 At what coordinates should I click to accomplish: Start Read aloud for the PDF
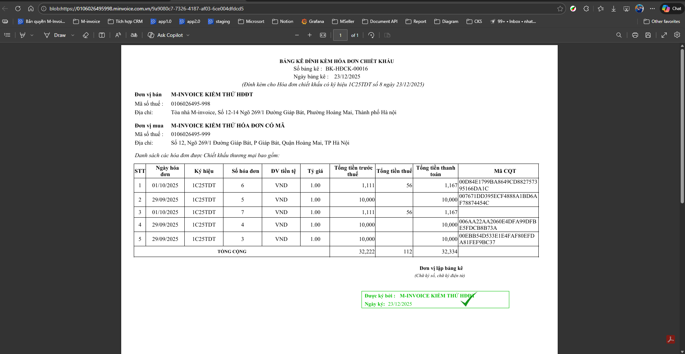[x=118, y=35]
